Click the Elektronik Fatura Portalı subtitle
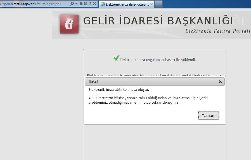The width and height of the screenshot is (251, 160). 217,31
